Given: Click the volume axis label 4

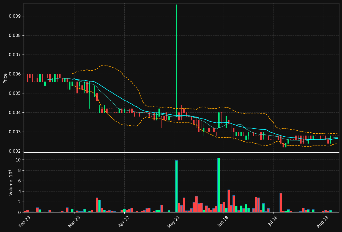Looking at the screenshot, I should click(19, 191).
